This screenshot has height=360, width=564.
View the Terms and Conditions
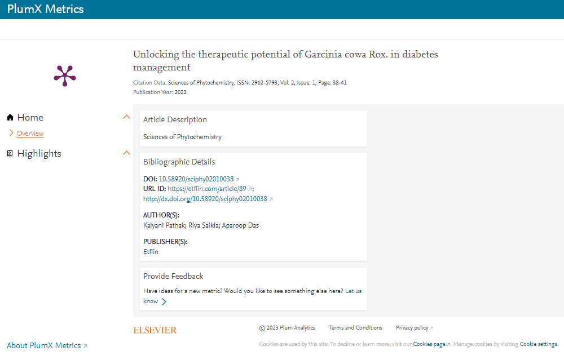[x=355, y=327]
